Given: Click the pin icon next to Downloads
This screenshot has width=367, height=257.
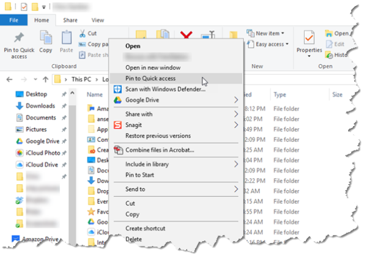Looking at the screenshot, I should [64, 106].
